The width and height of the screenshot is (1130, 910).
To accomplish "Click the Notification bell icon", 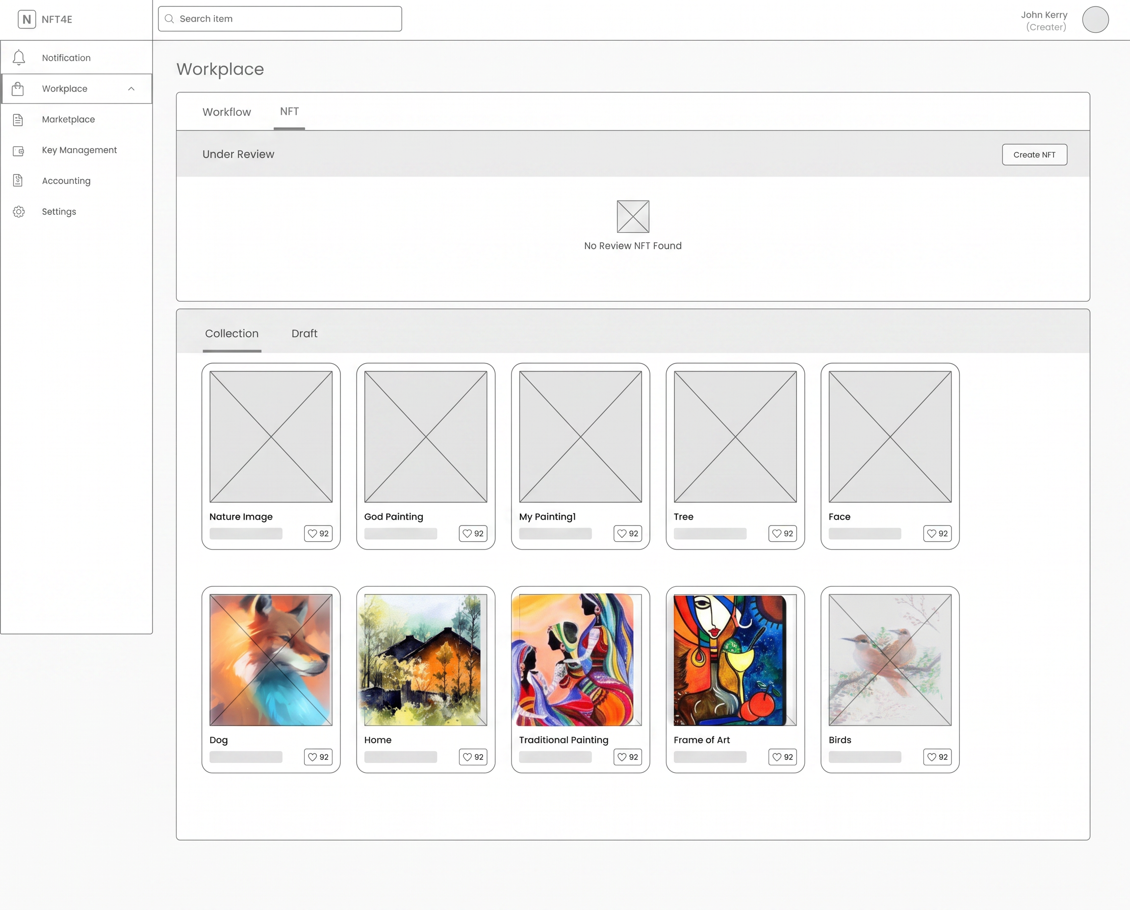I will coord(19,58).
